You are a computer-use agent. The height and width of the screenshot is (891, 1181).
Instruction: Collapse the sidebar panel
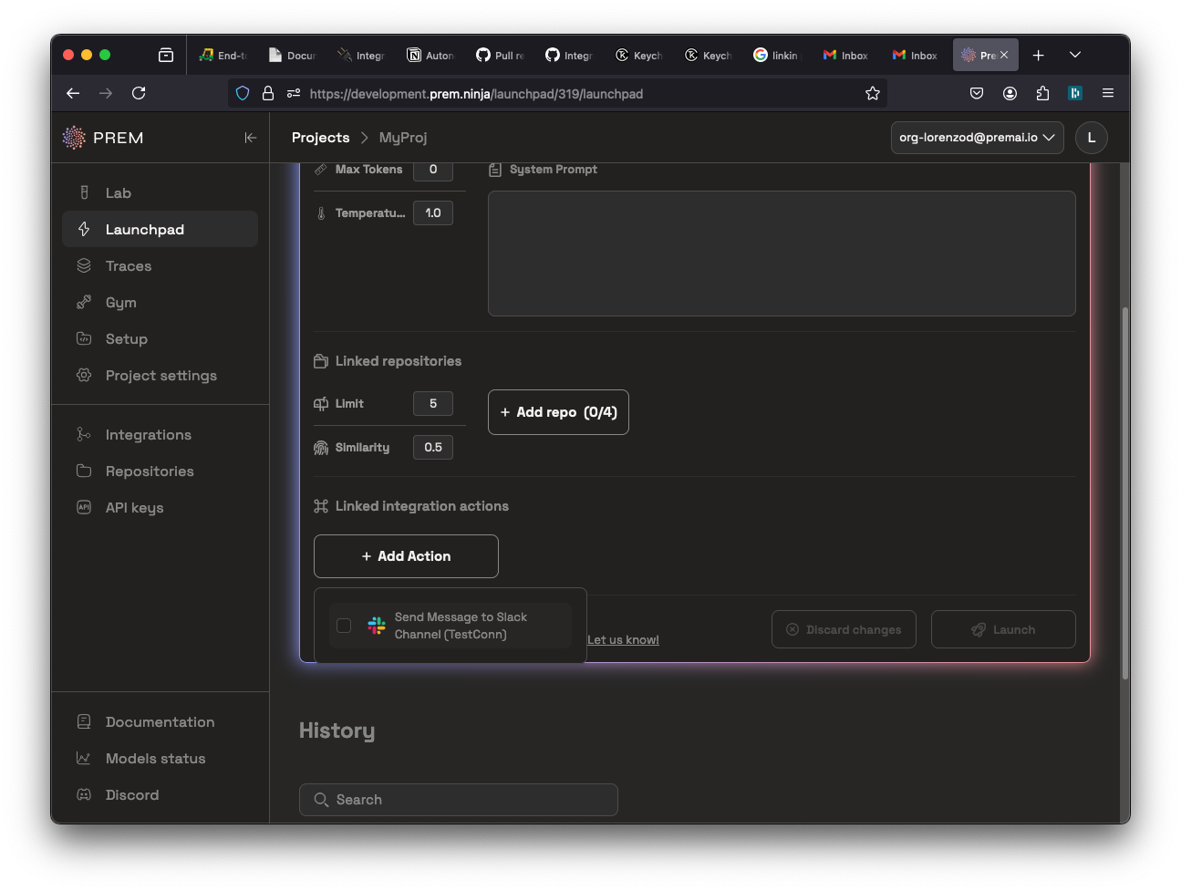(251, 138)
